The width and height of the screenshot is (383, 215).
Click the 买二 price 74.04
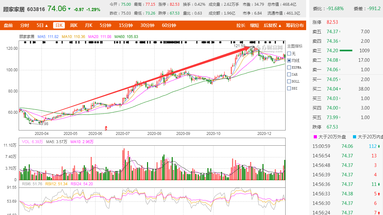click(x=332, y=89)
